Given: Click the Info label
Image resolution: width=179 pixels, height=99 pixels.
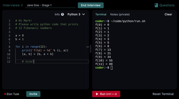Looking at the screenshot, I should click(x=57, y=14).
